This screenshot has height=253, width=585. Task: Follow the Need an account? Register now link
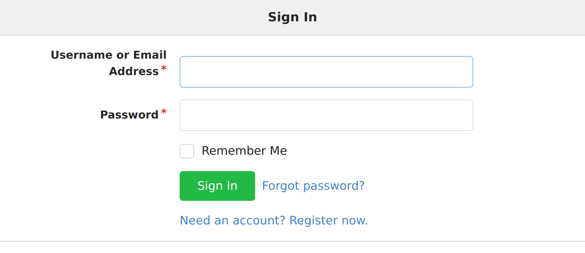point(274,220)
